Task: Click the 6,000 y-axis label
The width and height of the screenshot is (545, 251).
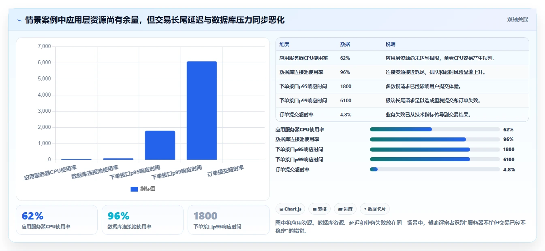Action: pyautogui.click(x=44, y=63)
